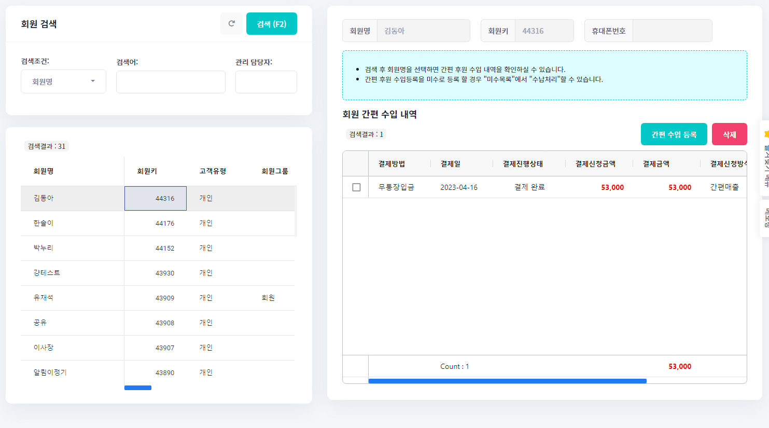Click the star icon on the 즐겨찾기 메뉴 tab
This screenshot has height=428, width=769.
click(x=766, y=134)
